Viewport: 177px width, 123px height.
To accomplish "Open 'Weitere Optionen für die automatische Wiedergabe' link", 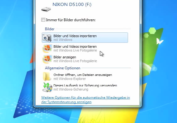I will [86, 100].
